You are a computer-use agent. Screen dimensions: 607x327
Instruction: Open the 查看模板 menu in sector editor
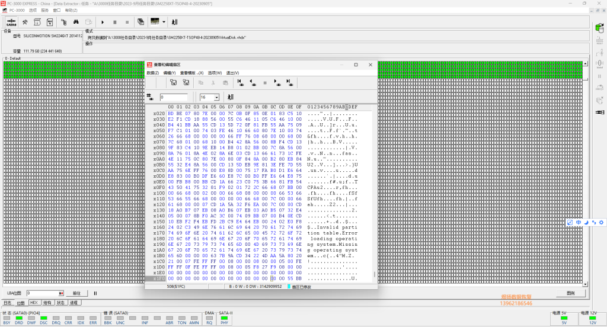[x=191, y=73]
